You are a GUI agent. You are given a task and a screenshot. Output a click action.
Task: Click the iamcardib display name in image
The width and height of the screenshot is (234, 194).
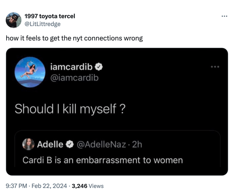(x=71, y=67)
